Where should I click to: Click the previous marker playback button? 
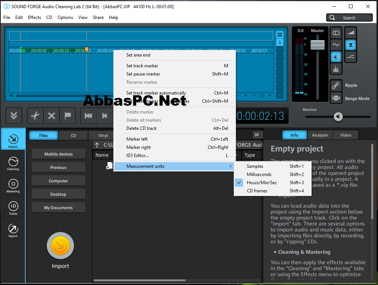pyautogui.click(x=104, y=116)
